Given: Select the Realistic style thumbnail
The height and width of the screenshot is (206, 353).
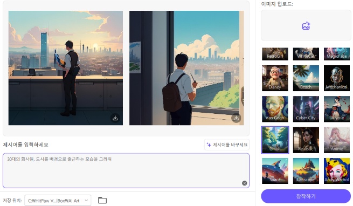Looking at the screenshot, I should point(306,140).
